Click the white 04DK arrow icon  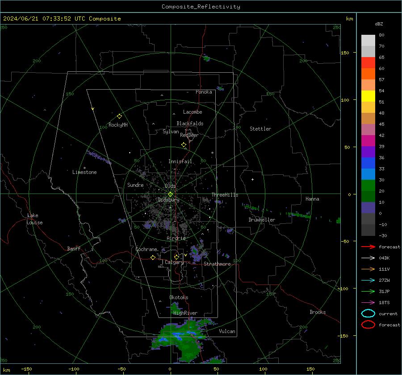tap(368, 258)
